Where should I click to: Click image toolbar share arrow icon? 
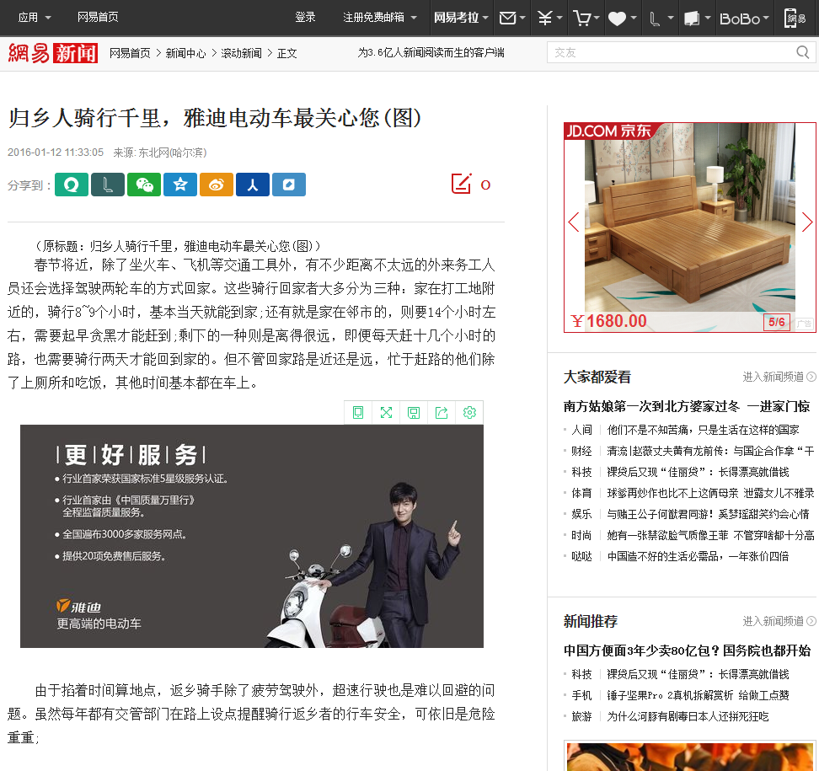click(x=442, y=413)
